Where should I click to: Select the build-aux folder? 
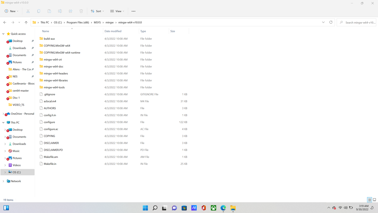49,39
